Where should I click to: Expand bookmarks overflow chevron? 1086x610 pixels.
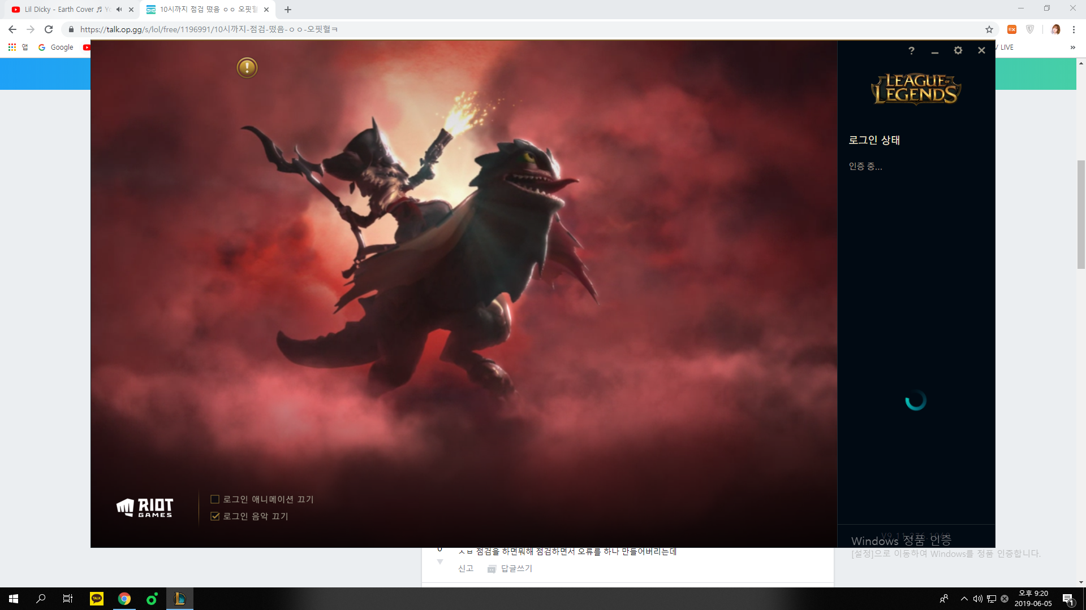tap(1073, 47)
